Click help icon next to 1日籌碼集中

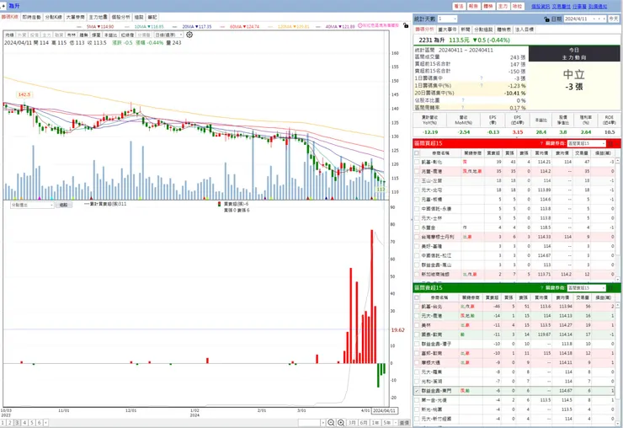[482, 78]
